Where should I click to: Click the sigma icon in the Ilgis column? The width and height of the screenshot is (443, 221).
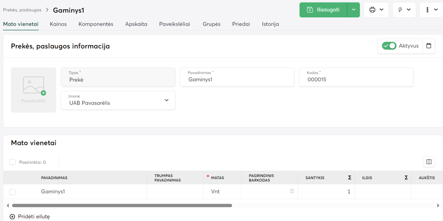[406, 178]
